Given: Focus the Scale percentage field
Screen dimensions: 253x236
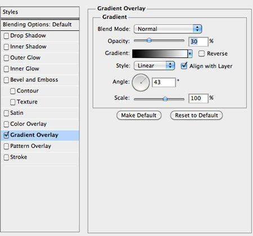Looking at the screenshot, I should tap(198, 98).
